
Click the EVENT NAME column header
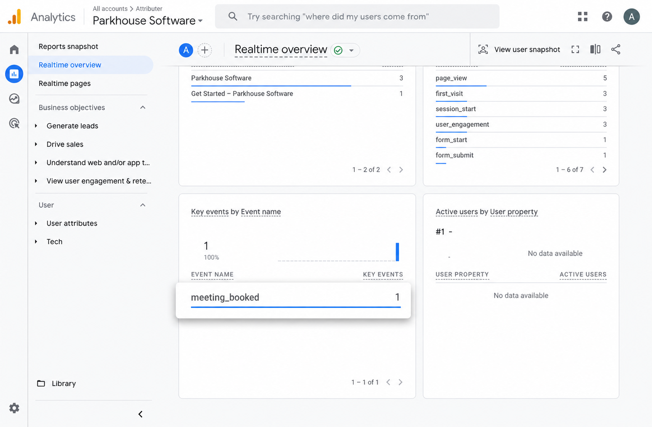coord(212,274)
